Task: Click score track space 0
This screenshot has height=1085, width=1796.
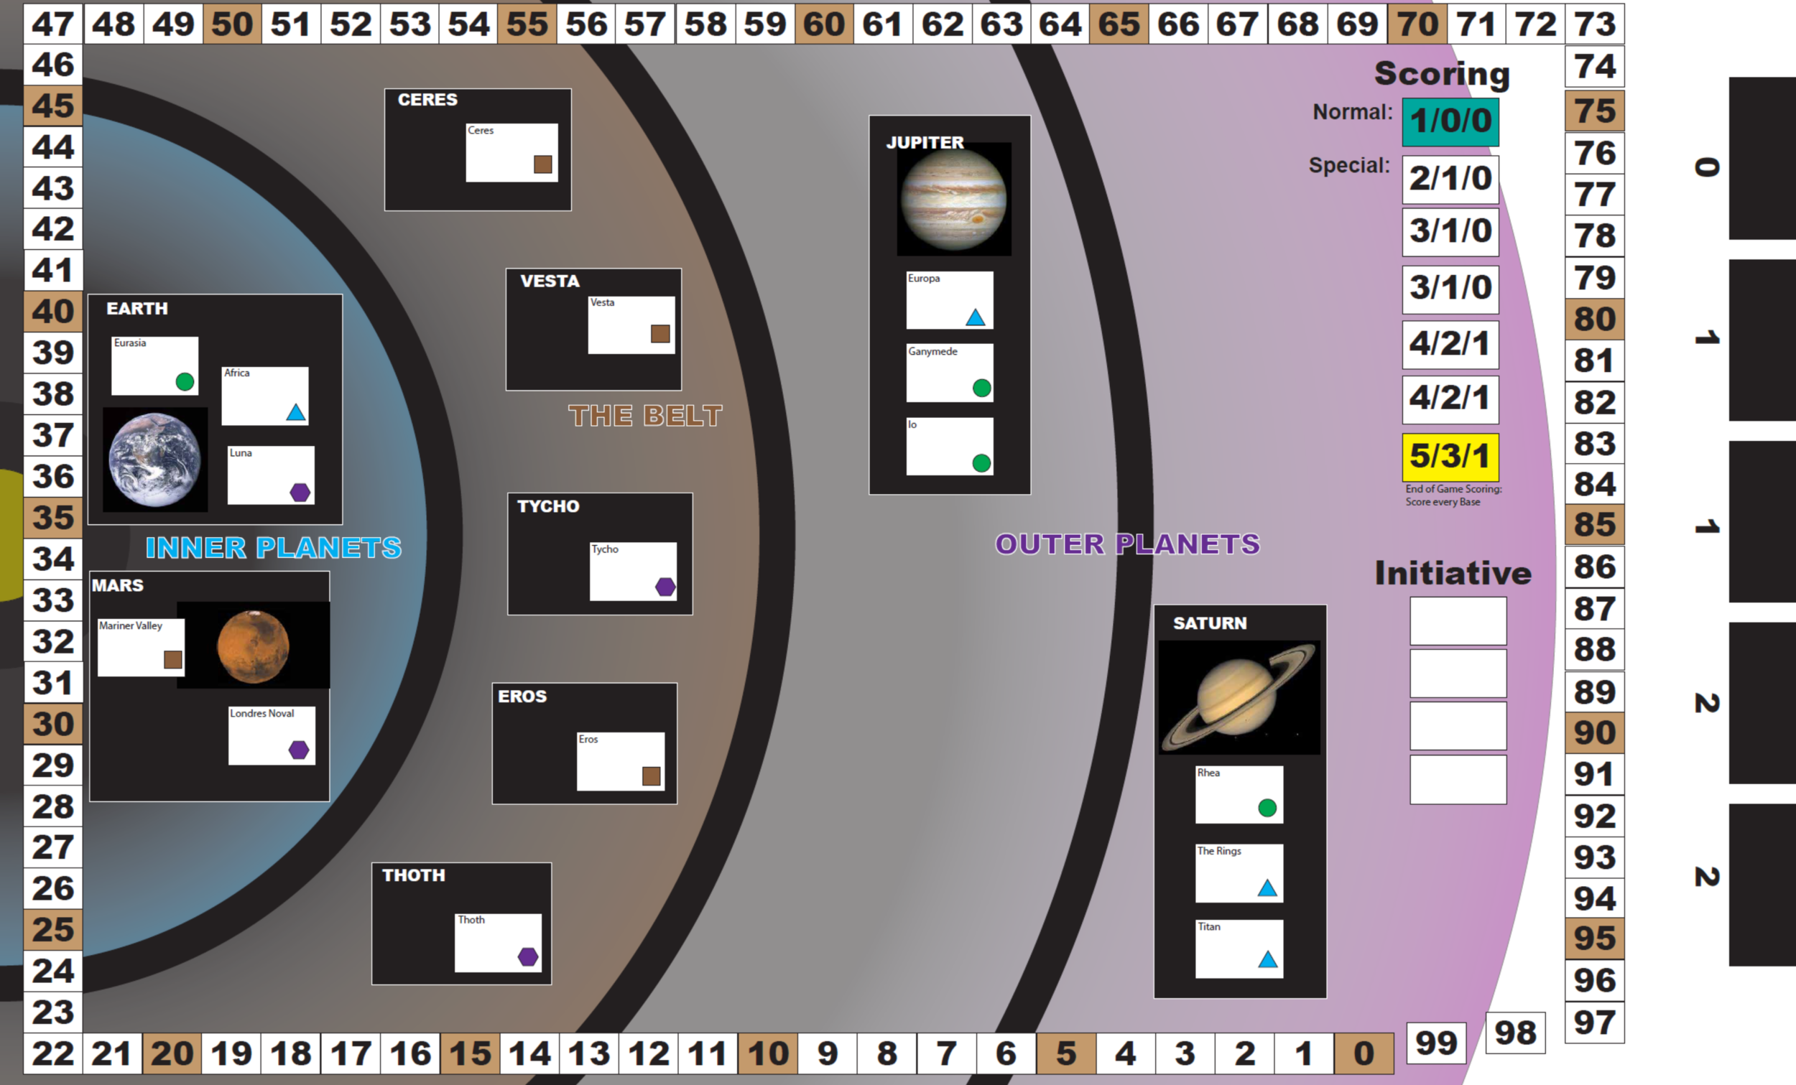Action: point(1364,1053)
